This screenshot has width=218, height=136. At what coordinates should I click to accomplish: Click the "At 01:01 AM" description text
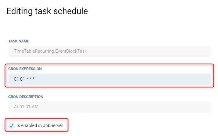click(x=26, y=107)
